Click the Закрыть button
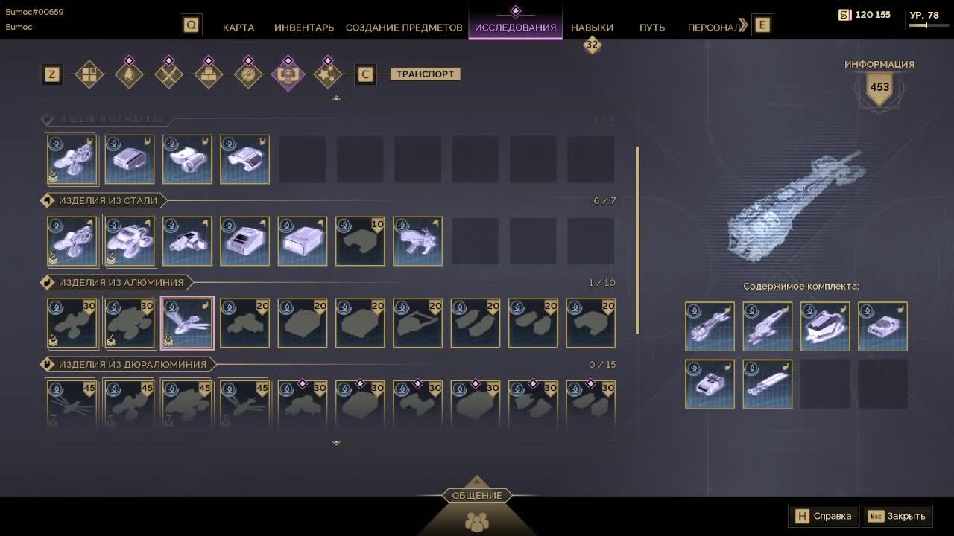The image size is (954, 536). point(897,516)
